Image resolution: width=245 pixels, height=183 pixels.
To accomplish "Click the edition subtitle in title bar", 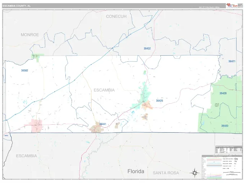I will tap(209, 7).
